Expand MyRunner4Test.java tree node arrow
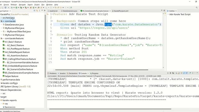This screenshot has height=112, width=199. pos(1,28)
